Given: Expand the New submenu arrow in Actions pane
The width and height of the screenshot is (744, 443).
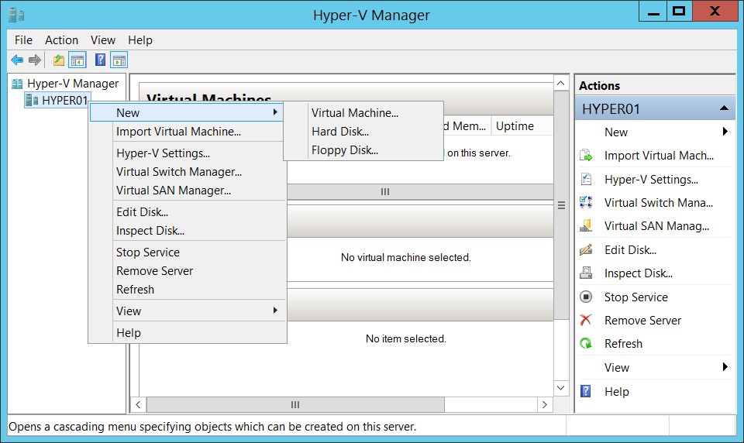Looking at the screenshot, I should (725, 132).
